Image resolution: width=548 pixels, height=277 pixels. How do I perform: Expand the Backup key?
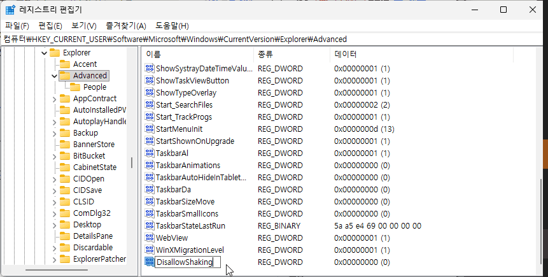point(54,133)
